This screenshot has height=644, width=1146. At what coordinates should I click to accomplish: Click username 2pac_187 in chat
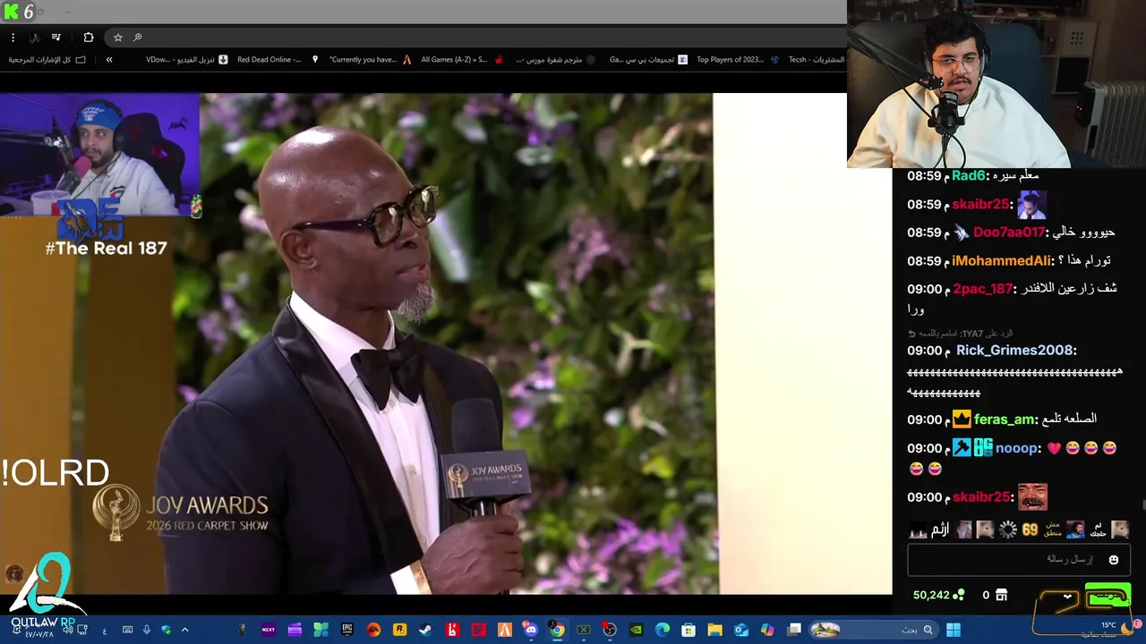pyautogui.click(x=982, y=289)
